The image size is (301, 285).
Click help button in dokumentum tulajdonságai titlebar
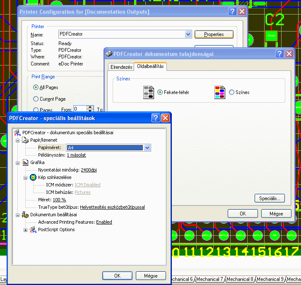click(x=279, y=53)
